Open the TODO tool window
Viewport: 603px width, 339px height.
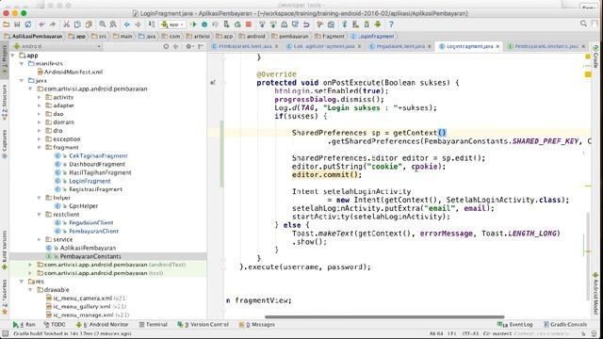pos(55,324)
